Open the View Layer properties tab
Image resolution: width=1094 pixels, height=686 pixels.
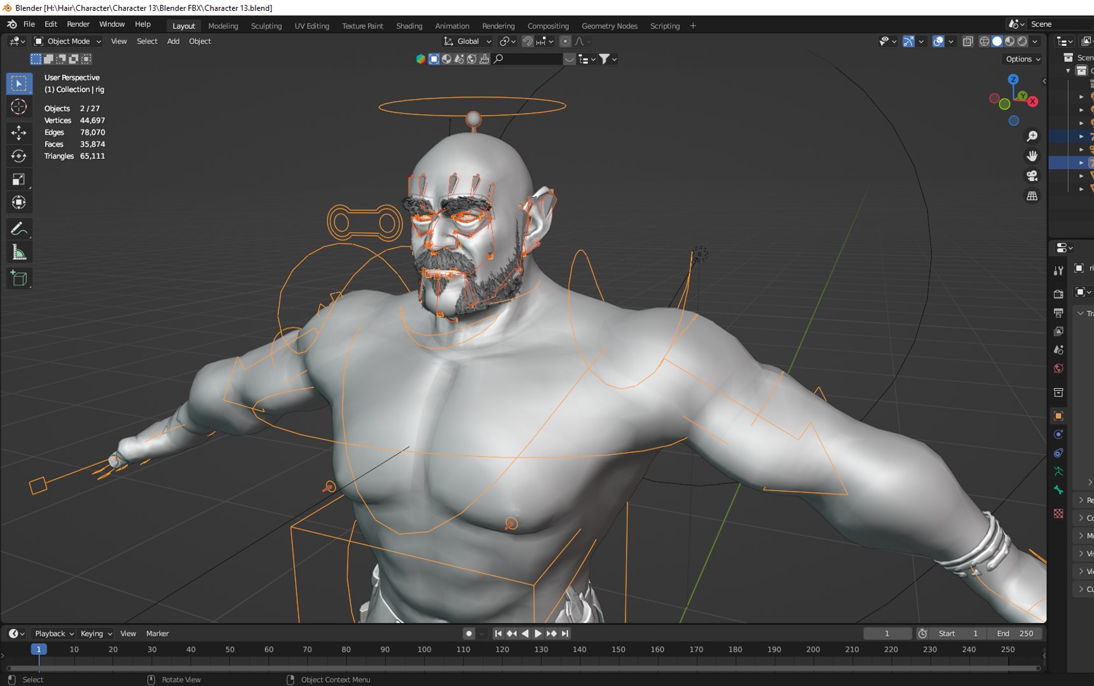tap(1058, 331)
